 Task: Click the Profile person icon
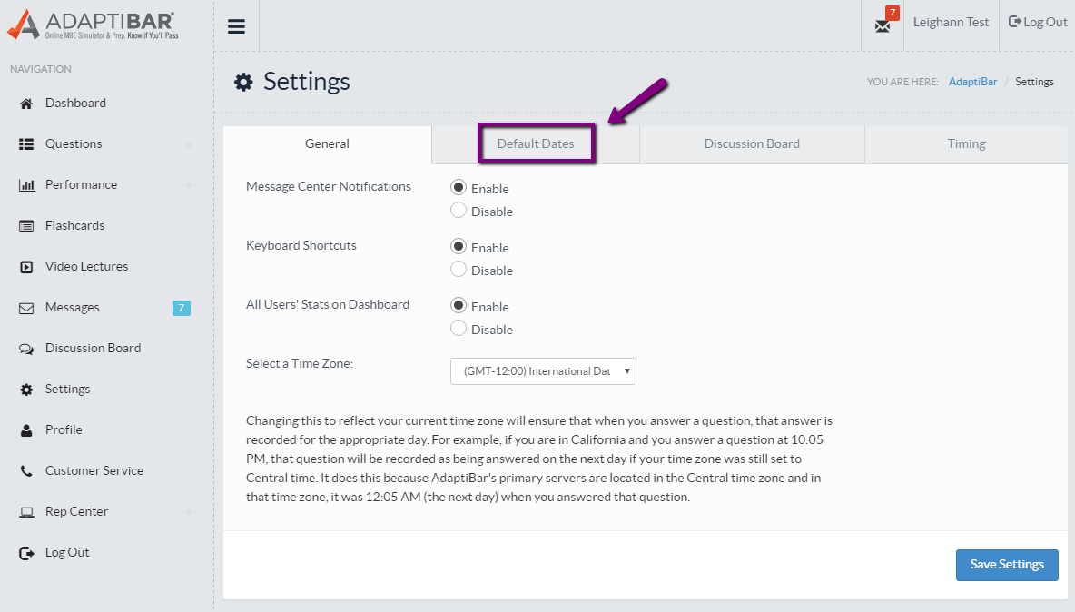point(26,430)
